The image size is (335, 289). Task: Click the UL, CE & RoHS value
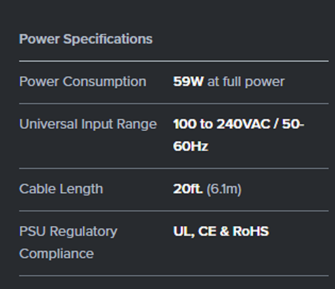[x=221, y=232]
